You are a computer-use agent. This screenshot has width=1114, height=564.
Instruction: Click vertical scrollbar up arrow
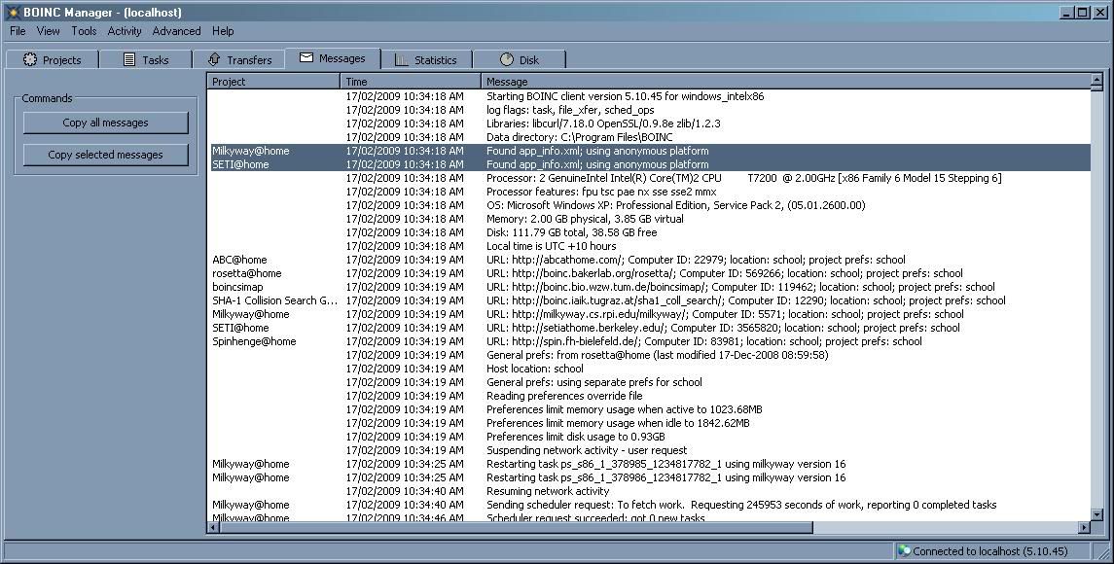click(x=1096, y=81)
